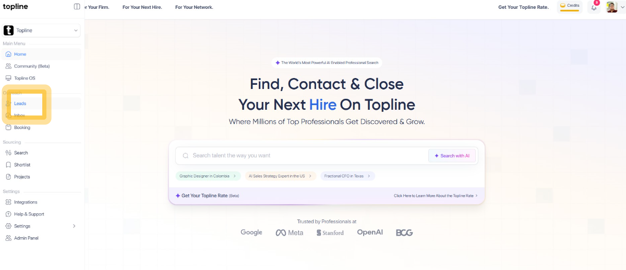This screenshot has height=270, width=626.
Task: Choose Fractional CFO in Texas suggestion
Action: tap(347, 176)
